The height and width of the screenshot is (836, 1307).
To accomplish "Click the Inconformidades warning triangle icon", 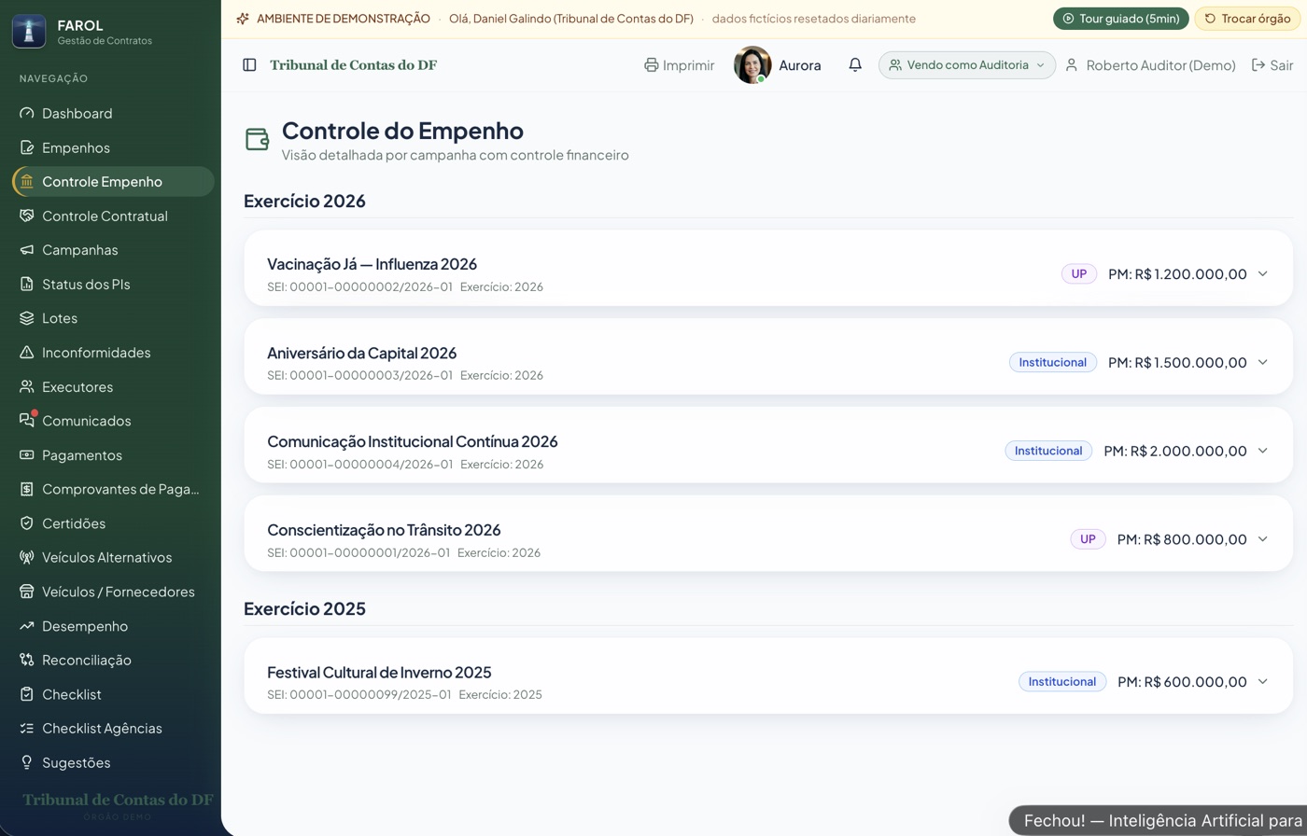I will pos(27,353).
